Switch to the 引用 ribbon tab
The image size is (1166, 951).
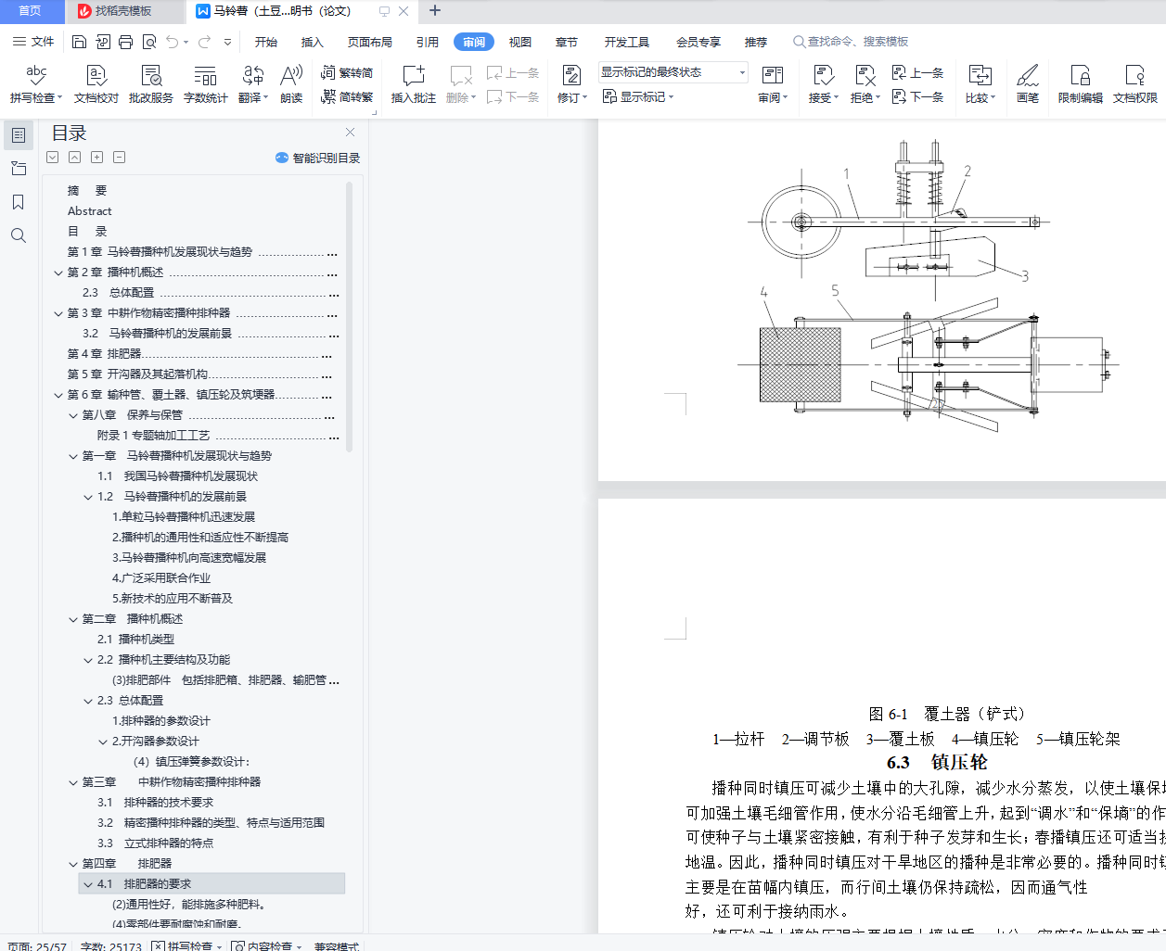(428, 42)
